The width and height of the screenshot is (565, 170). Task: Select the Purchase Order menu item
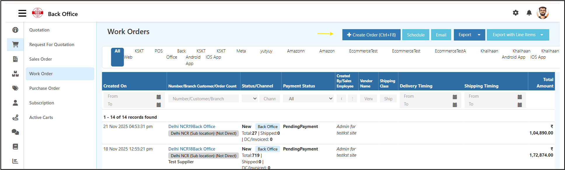point(44,88)
